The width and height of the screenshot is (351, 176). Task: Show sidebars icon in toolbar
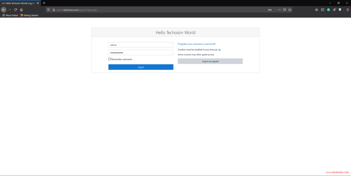(323, 10)
